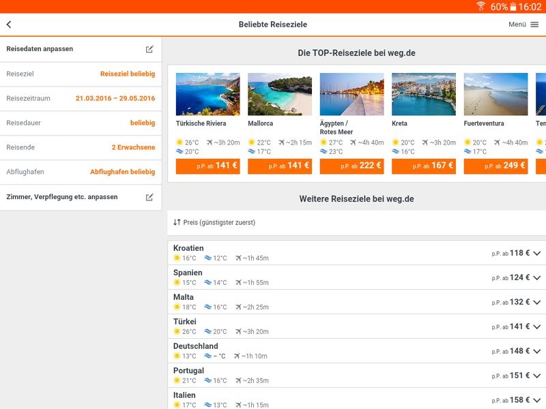The image size is (546, 409).
Task: Choose Abflughafen beliebig option
Action: pyautogui.click(x=123, y=172)
